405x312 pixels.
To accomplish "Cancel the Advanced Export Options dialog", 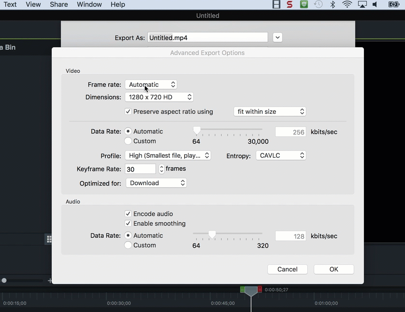I will coord(287,269).
